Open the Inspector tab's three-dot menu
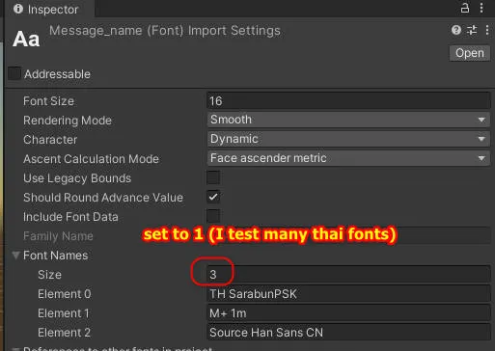The image size is (495, 351). 481,8
